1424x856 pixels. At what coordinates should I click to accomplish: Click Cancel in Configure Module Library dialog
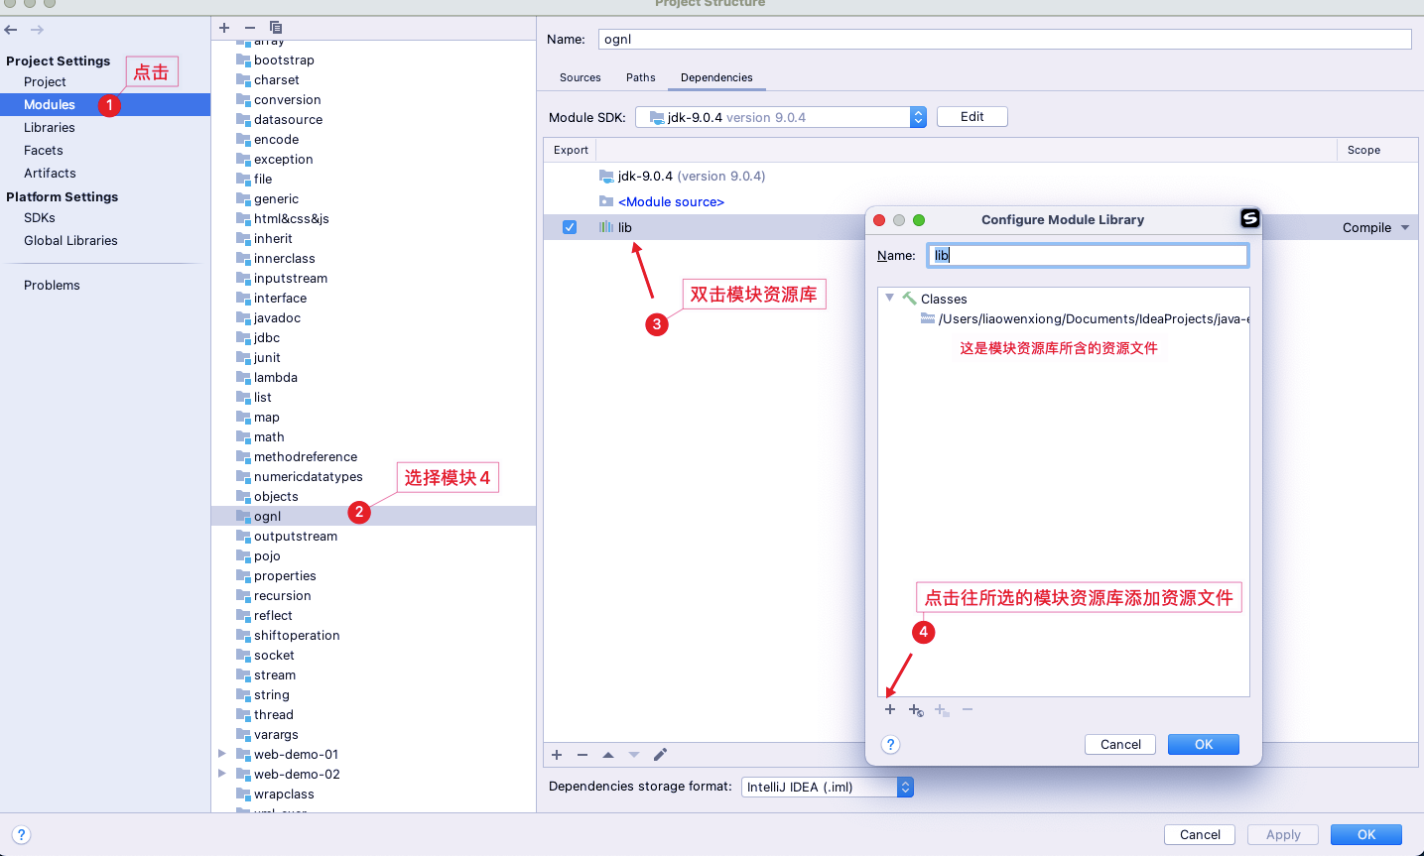[1120, 744]
